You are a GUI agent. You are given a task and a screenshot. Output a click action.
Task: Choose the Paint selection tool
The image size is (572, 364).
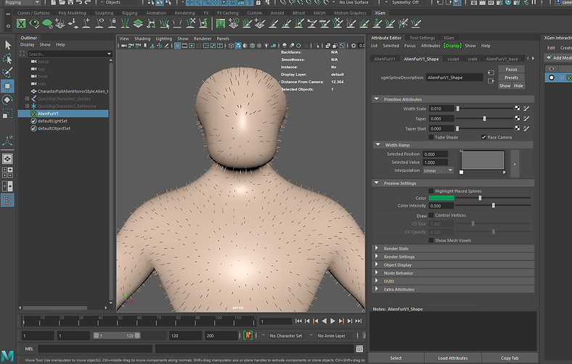tap(8, 72)
